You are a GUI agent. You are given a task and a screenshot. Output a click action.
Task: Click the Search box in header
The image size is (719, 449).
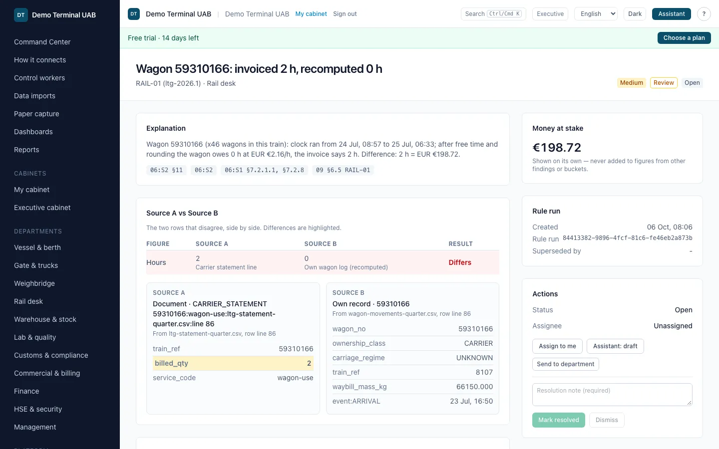pos(493,14)
